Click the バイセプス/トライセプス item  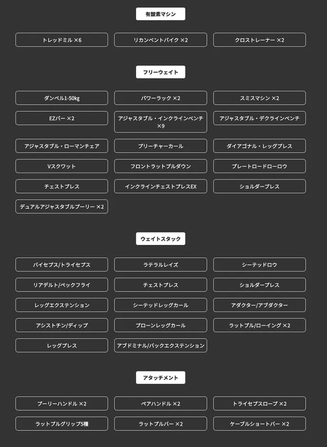[61, 264]
